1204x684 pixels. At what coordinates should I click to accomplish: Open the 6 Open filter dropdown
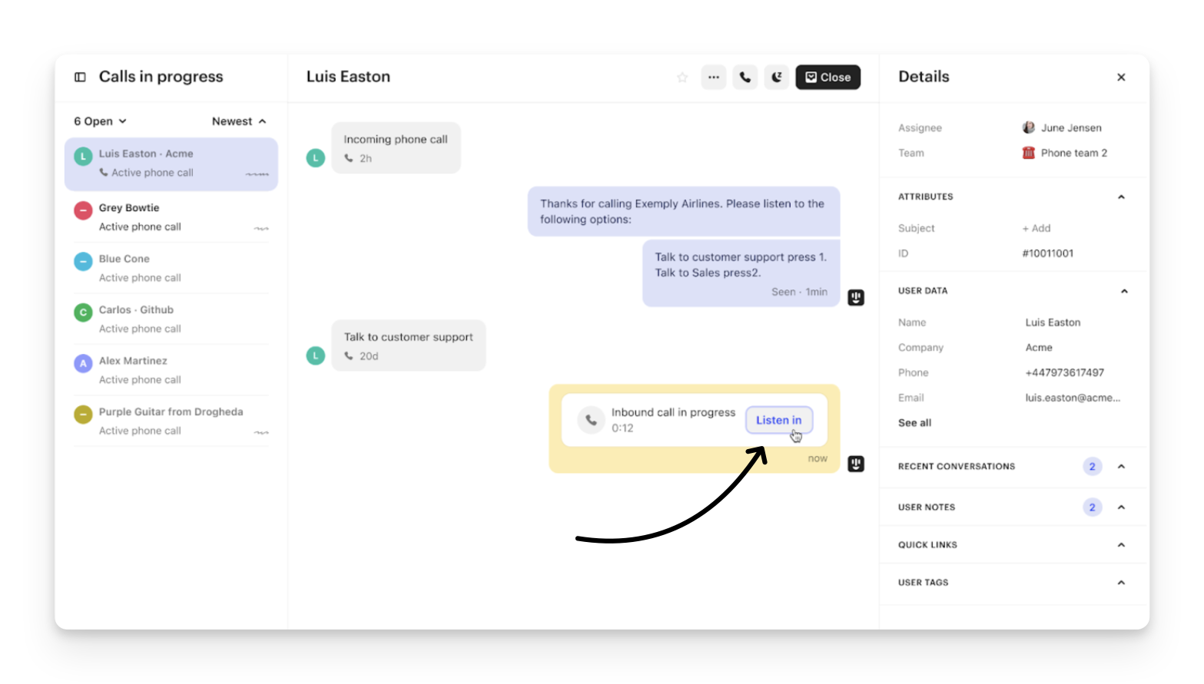coord(100,121)
